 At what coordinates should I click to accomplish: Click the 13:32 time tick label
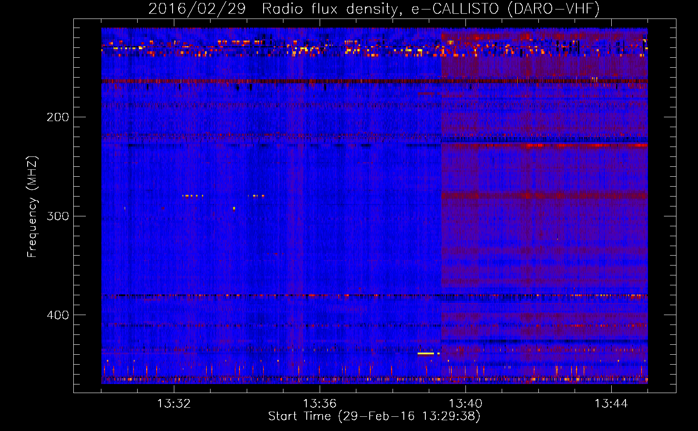point(174,404)
